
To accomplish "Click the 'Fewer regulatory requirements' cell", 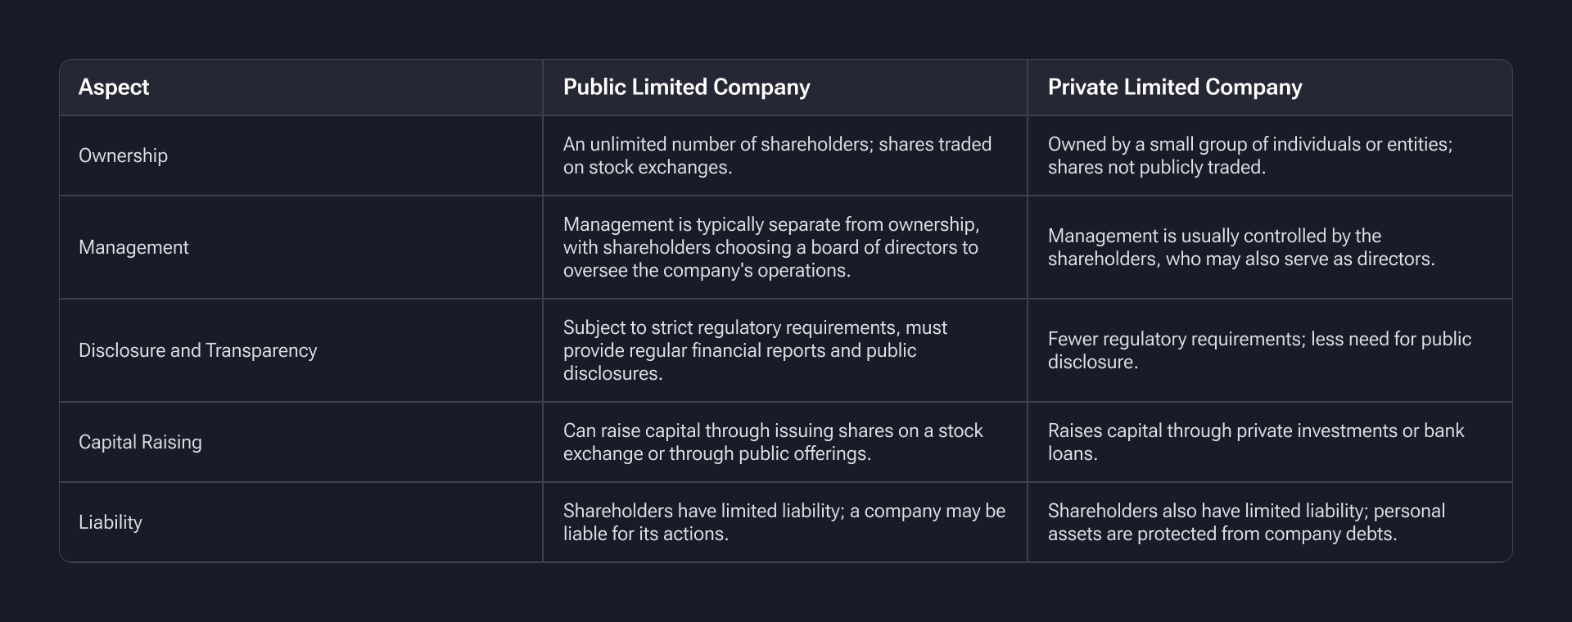I will click(x=1258, y=350).
